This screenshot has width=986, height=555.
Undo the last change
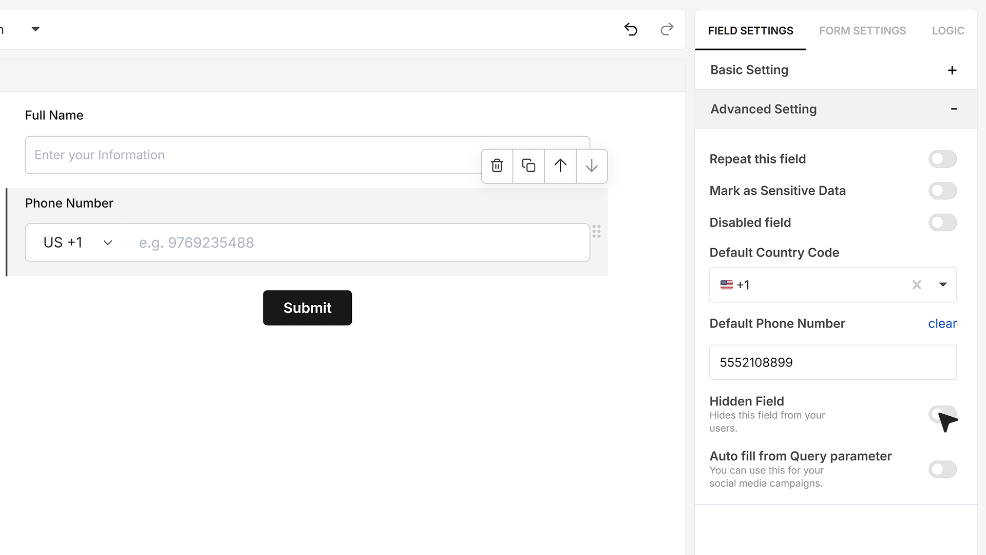pyautogui.click(x=631, y=29)
